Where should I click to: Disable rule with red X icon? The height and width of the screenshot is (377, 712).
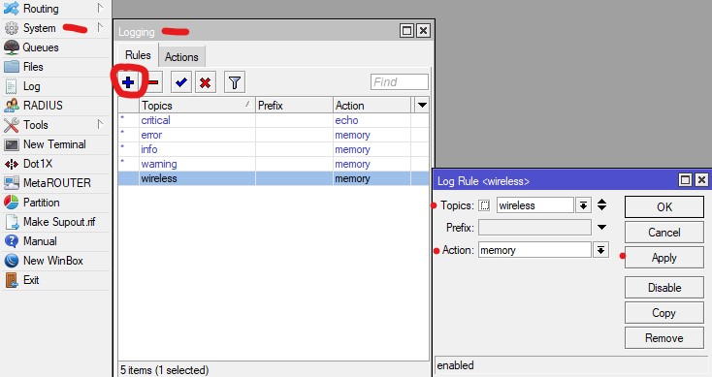(206, 82)
